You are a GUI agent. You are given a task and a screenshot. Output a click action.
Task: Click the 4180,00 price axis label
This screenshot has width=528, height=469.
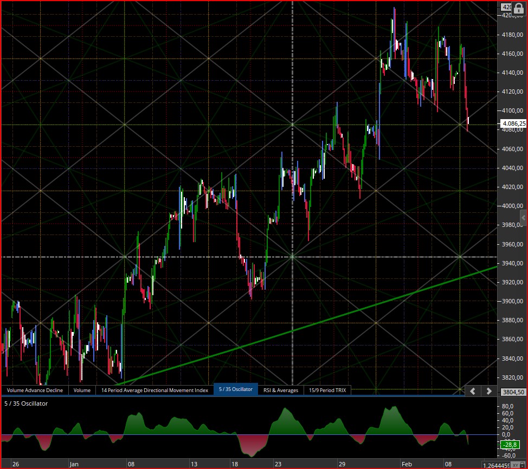[x=512, y=35]
